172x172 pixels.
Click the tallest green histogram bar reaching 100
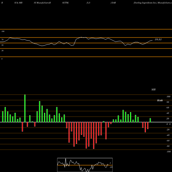25,108
